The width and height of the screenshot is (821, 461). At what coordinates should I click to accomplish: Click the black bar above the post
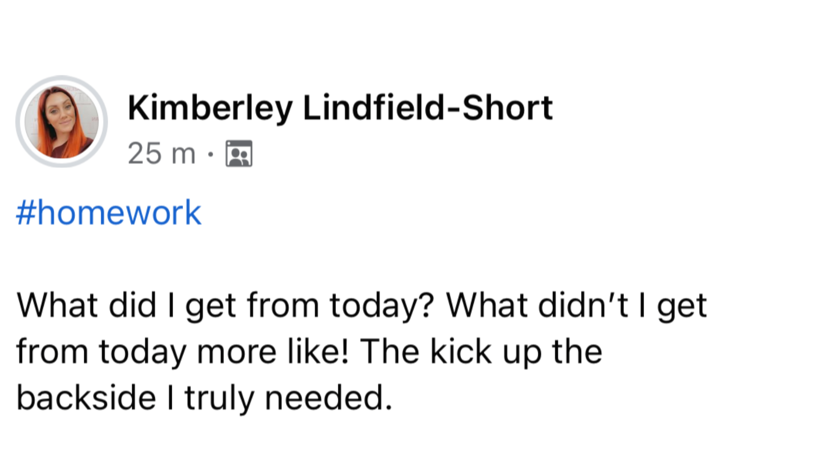(410, 23)
